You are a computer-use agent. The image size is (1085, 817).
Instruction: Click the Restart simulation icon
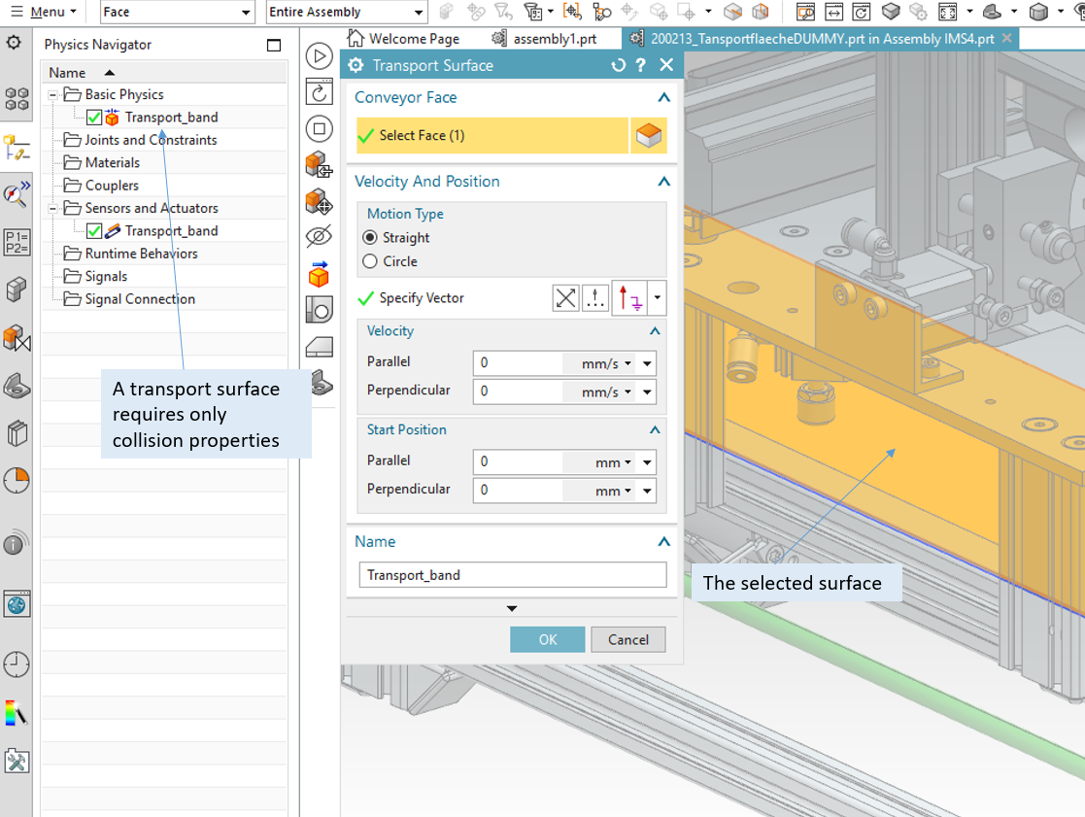pos(319,92)
